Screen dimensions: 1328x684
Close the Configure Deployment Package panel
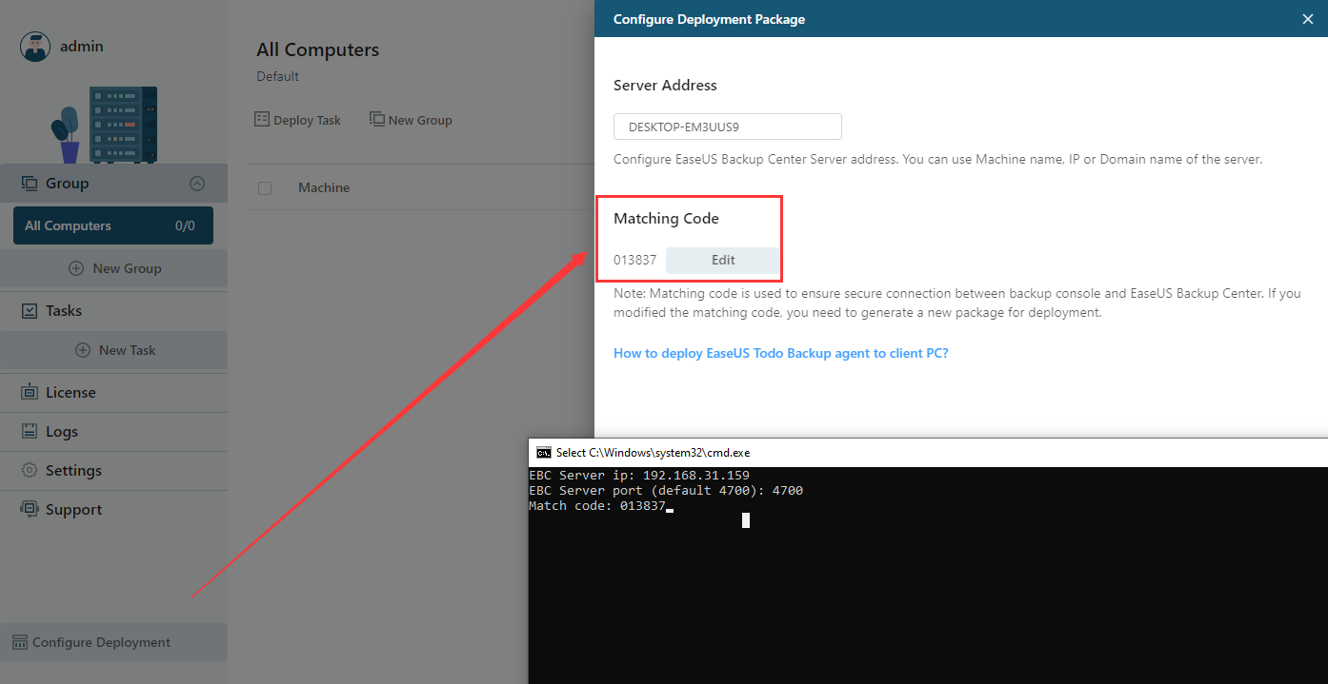point(1307,19)
